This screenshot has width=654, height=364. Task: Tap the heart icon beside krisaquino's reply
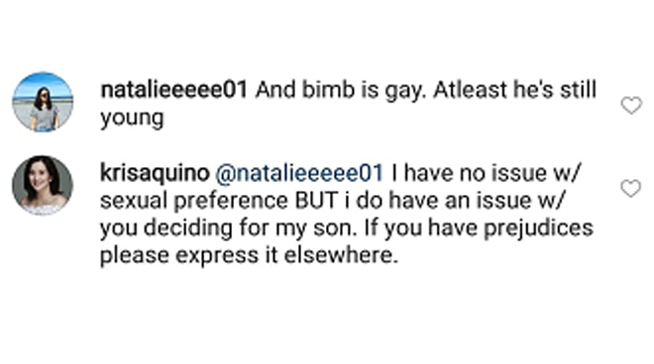coord(631,188)
